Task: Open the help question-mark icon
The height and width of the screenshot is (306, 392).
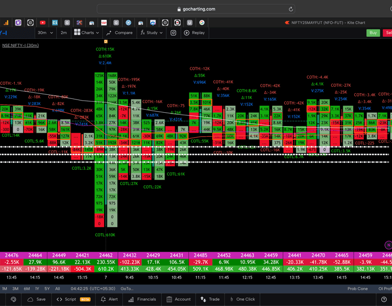Action: pos(384,299)
